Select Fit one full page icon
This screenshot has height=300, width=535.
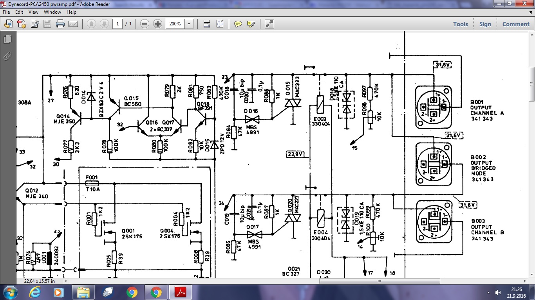tap(220, 24)
